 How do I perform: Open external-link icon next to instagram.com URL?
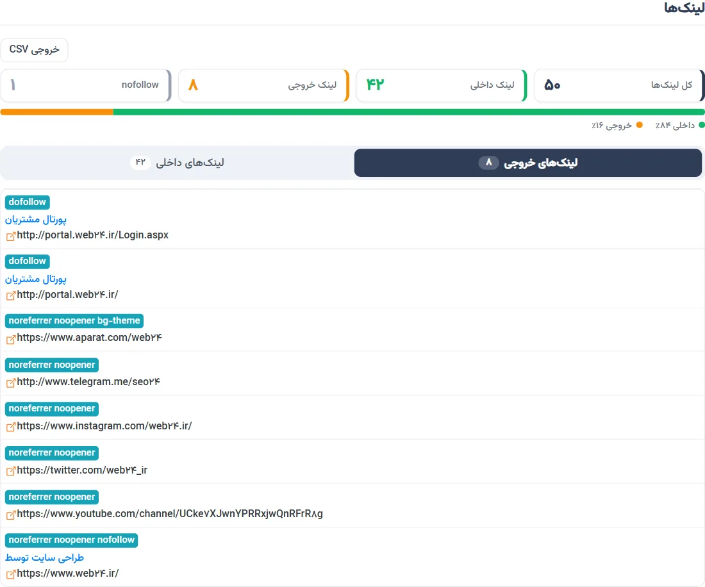[x=11, y=427]
